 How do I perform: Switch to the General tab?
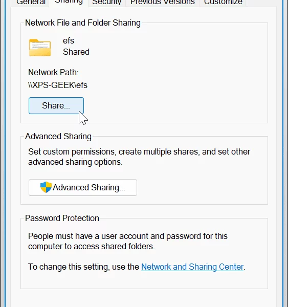click(x=31, y=3)
